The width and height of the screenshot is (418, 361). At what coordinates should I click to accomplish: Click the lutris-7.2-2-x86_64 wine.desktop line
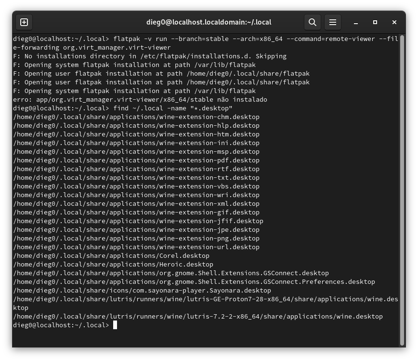tap(197, 317)
